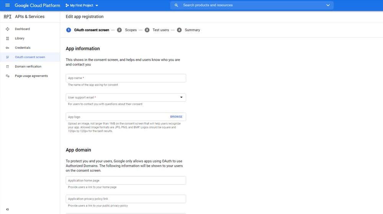Screen dimensions: 383x214
Task: Click step 2 circle icon
Action: pyautogui.click(x=119, y=30)
